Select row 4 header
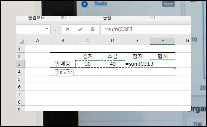This screenshot has height=127, width=207. coord(20,72)
